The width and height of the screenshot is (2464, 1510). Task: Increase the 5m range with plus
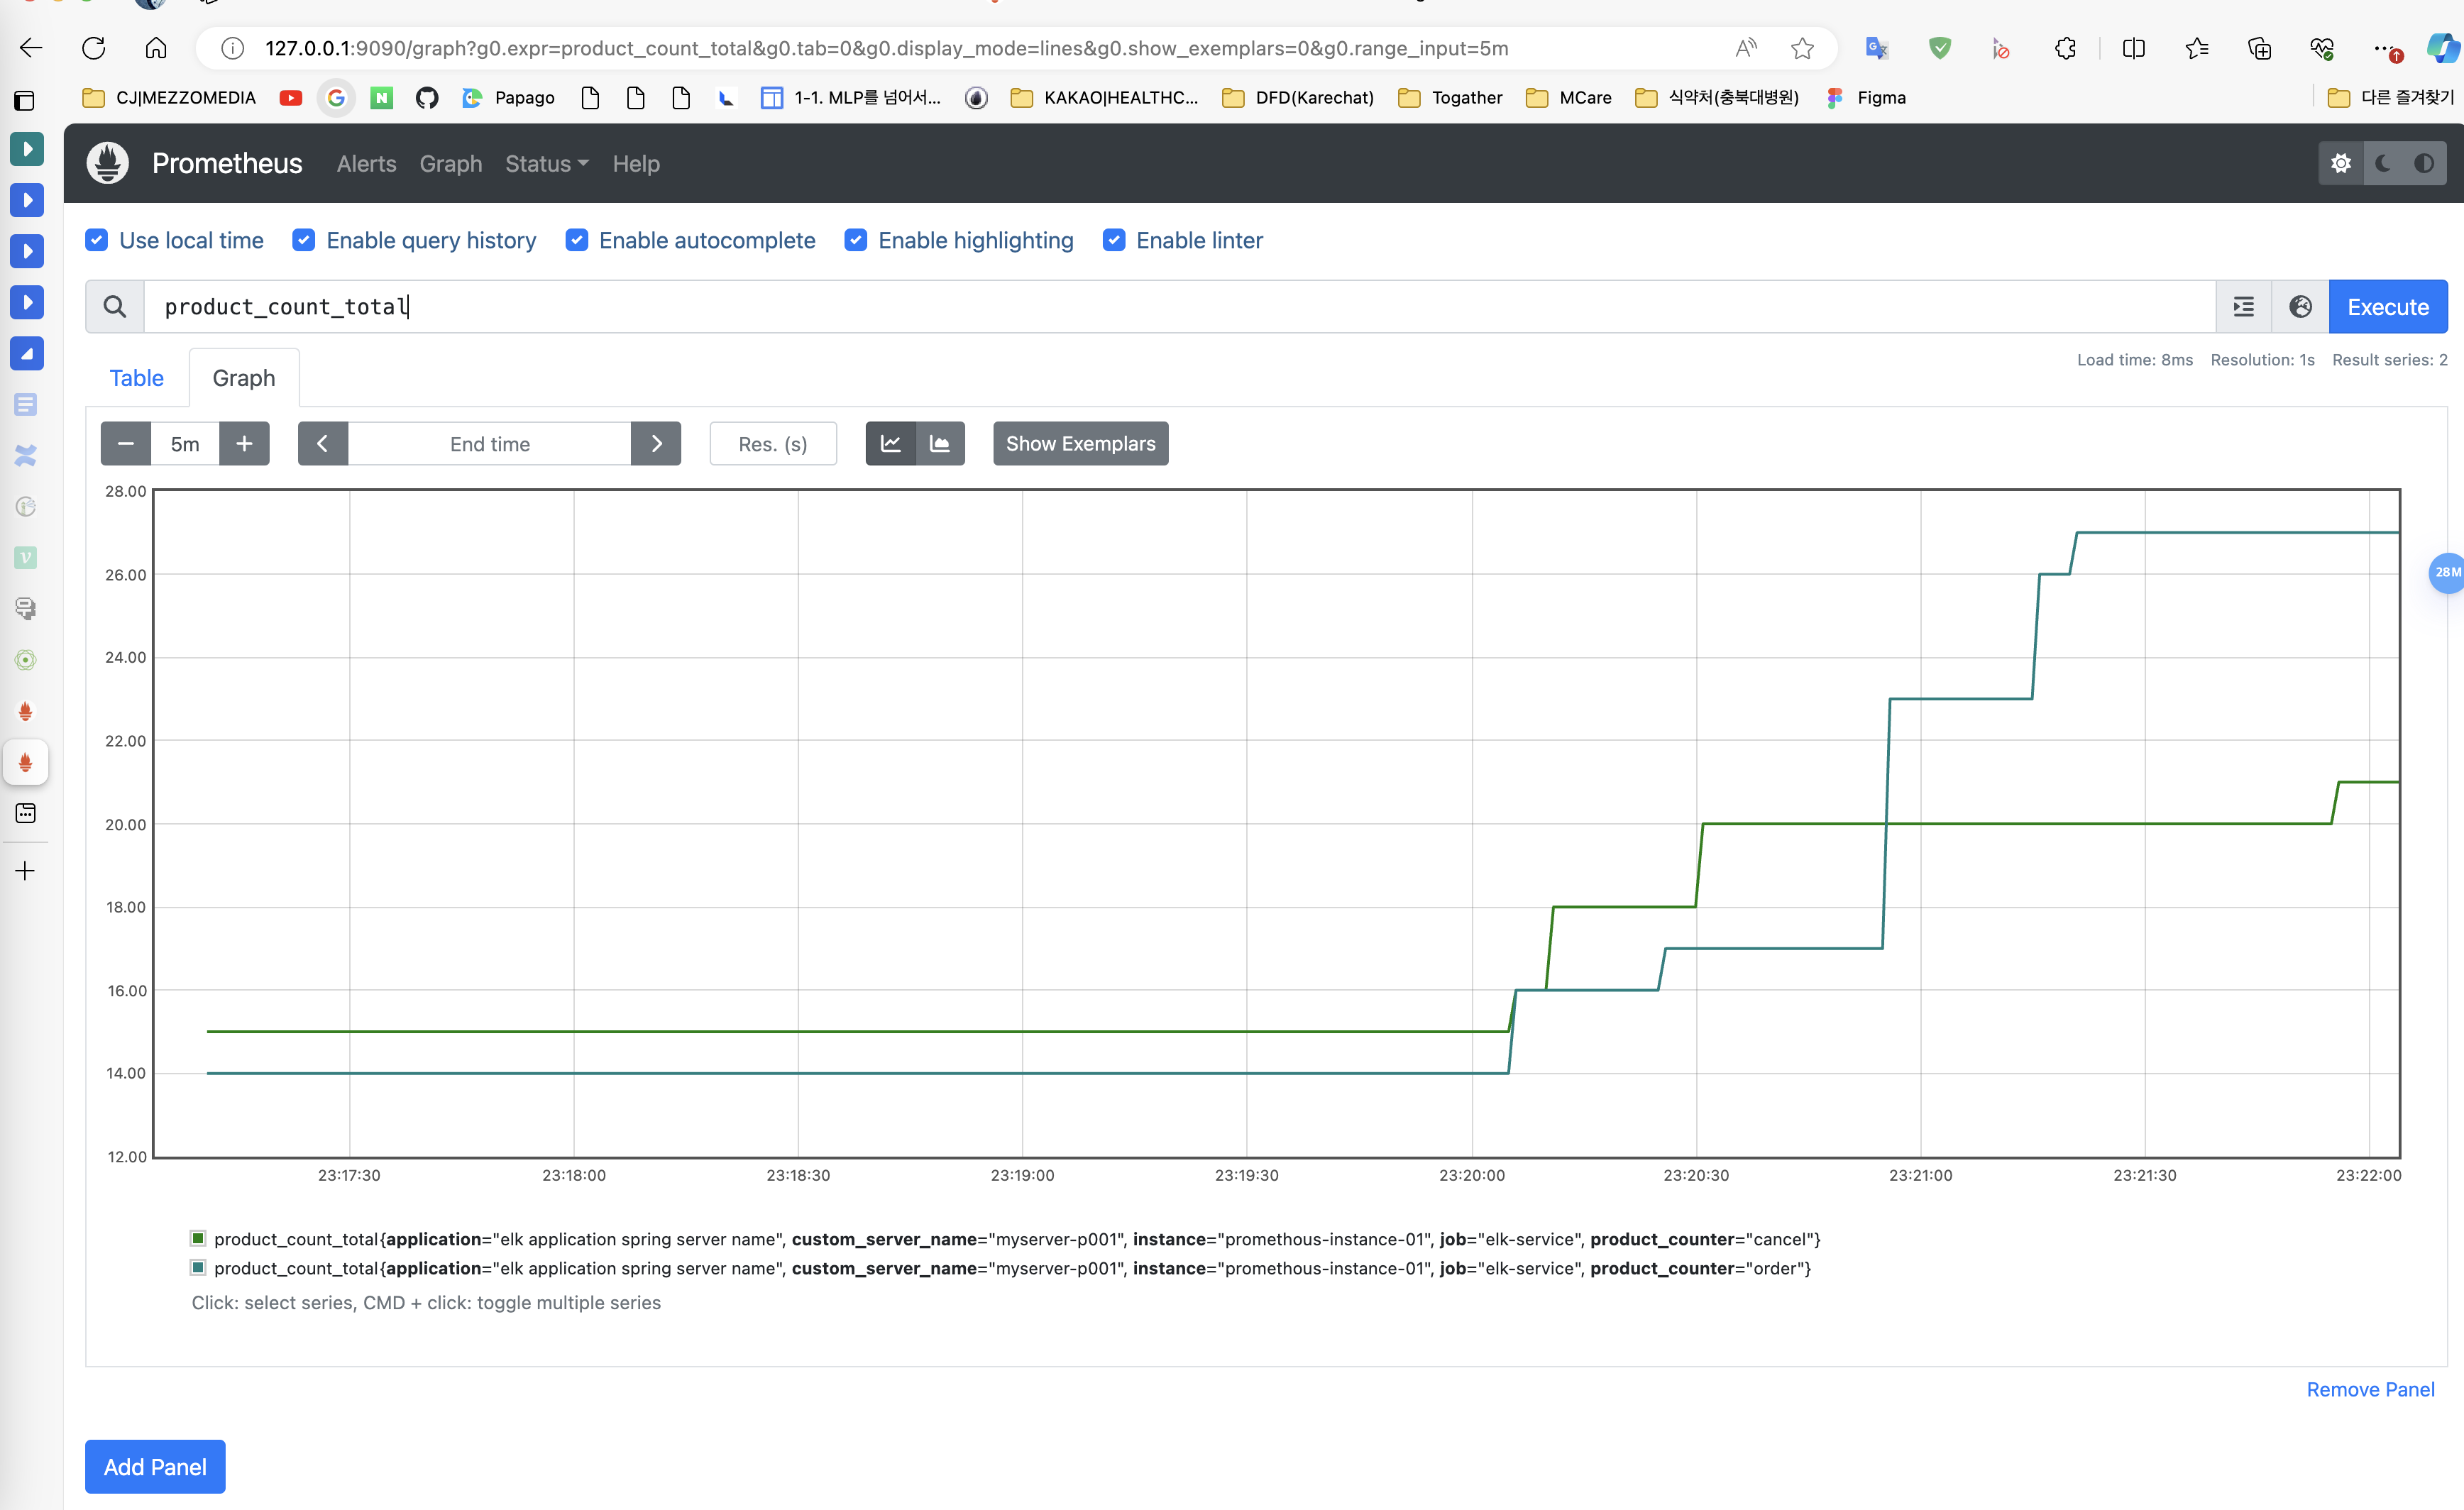click(244, 444)
